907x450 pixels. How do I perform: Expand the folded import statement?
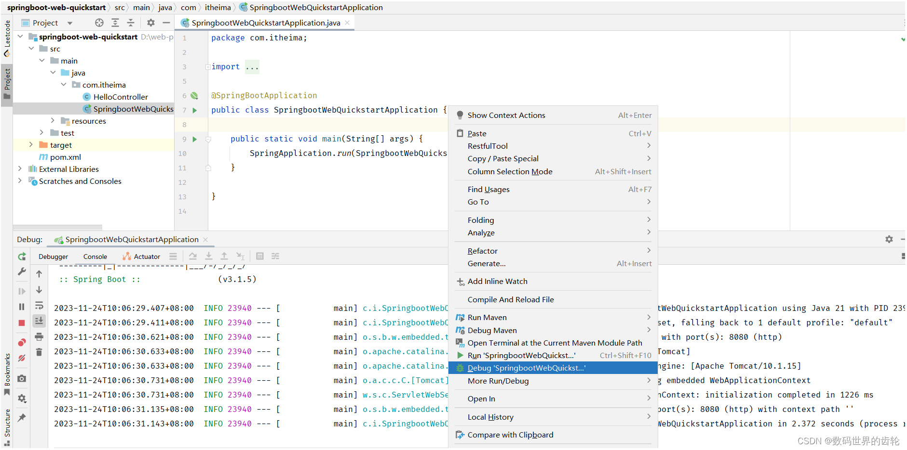tap(208, 67)
